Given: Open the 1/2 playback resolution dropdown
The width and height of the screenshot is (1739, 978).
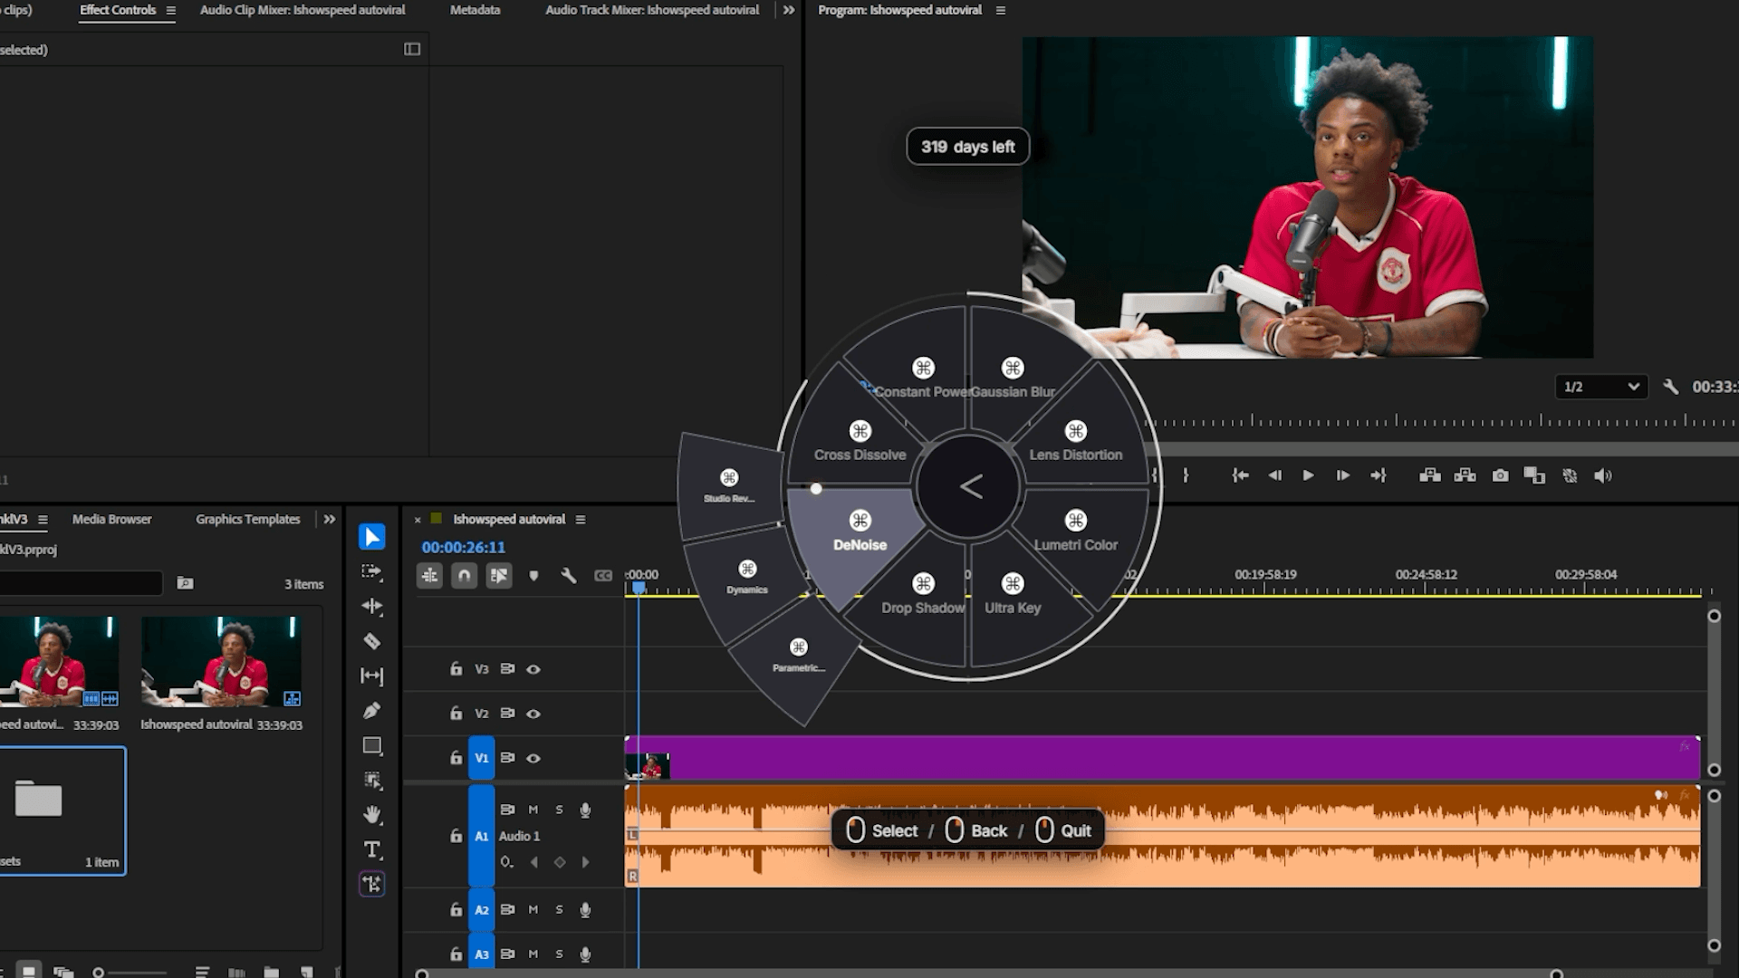Looking at the screenshot, I should (1601, 387).
